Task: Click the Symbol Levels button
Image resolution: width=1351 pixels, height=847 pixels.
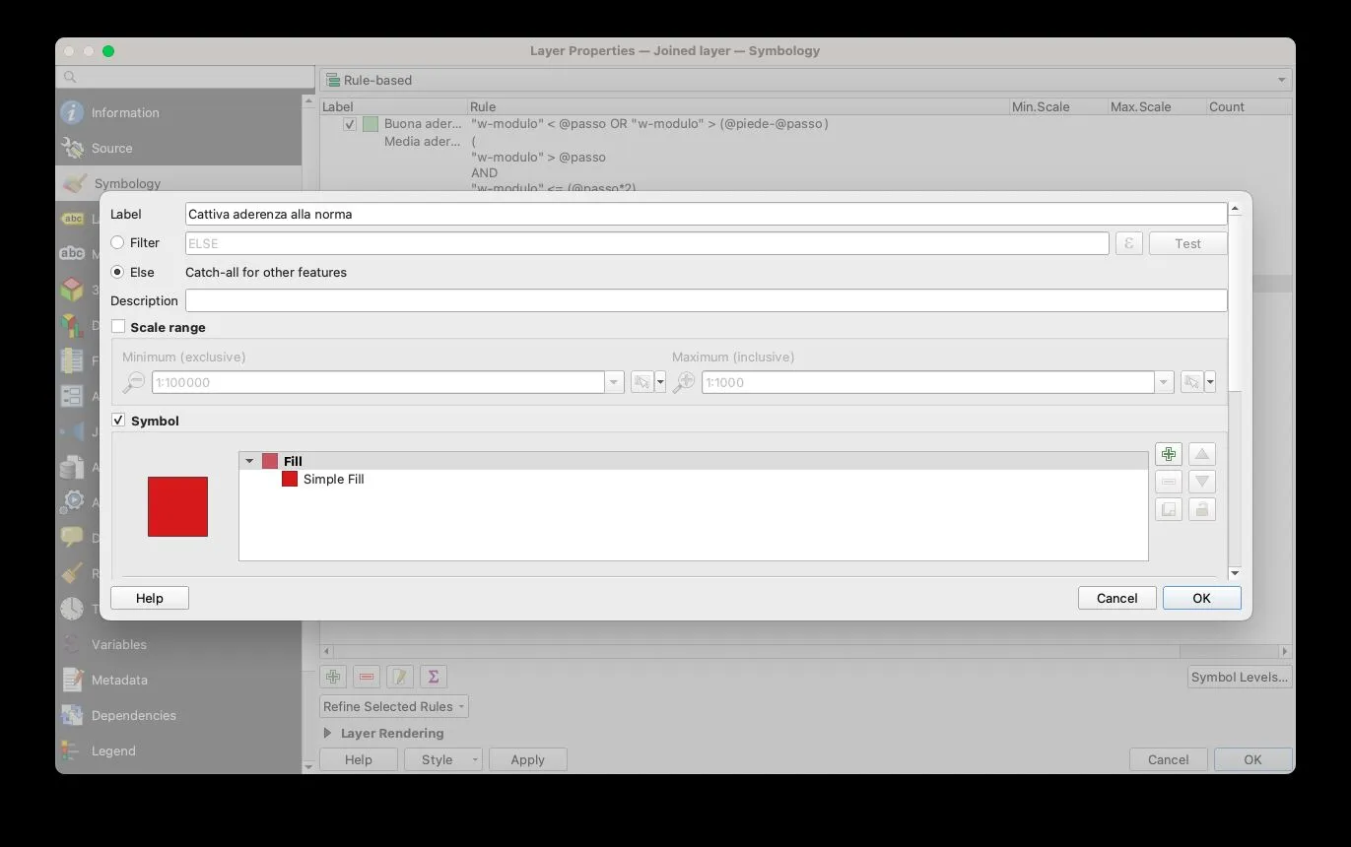Action: pyautogui.click(x=1239, y=677)
